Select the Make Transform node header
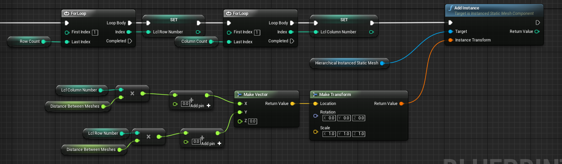This screenshot has height=164, width=562. [x=359, y=95]
